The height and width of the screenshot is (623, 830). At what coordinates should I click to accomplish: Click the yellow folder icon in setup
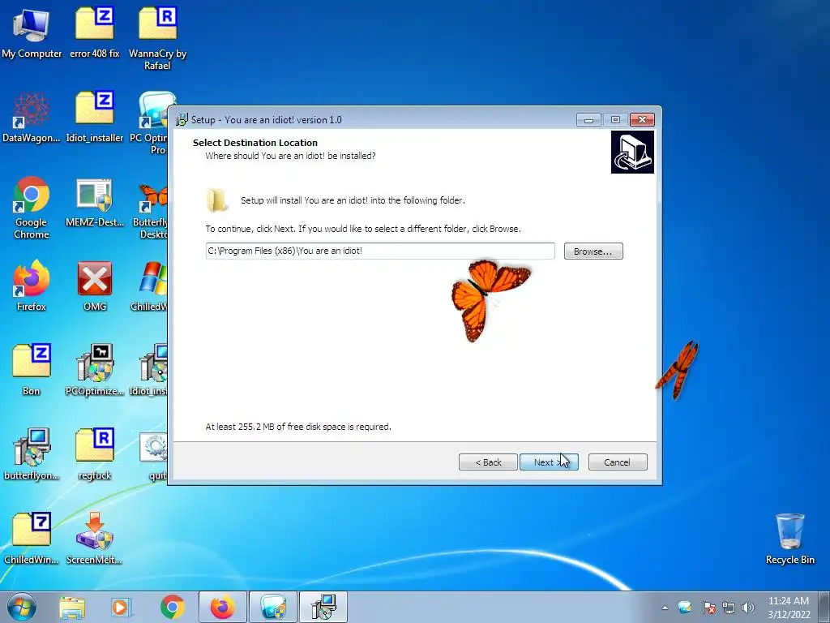[217, 200]
